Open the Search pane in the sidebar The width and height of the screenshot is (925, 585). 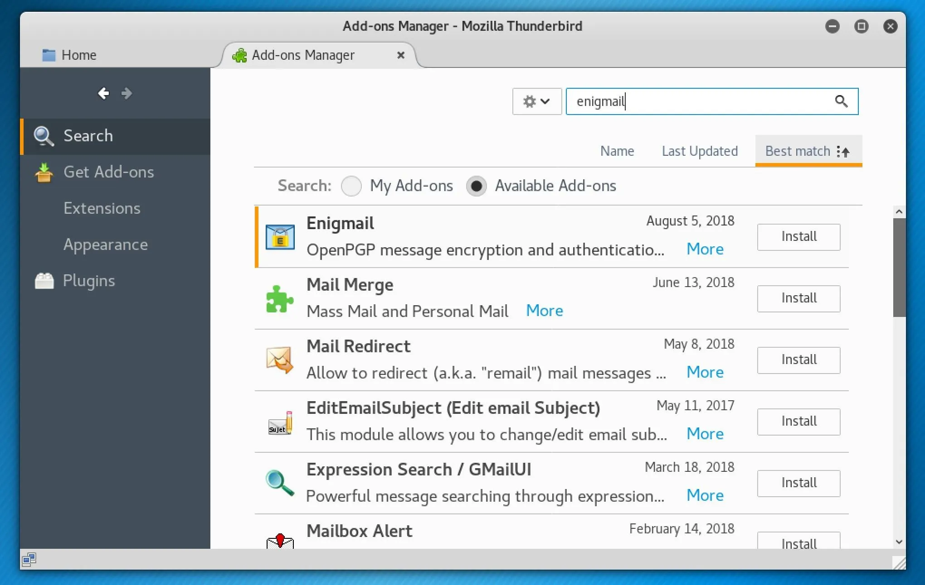(x=116, y=136)
